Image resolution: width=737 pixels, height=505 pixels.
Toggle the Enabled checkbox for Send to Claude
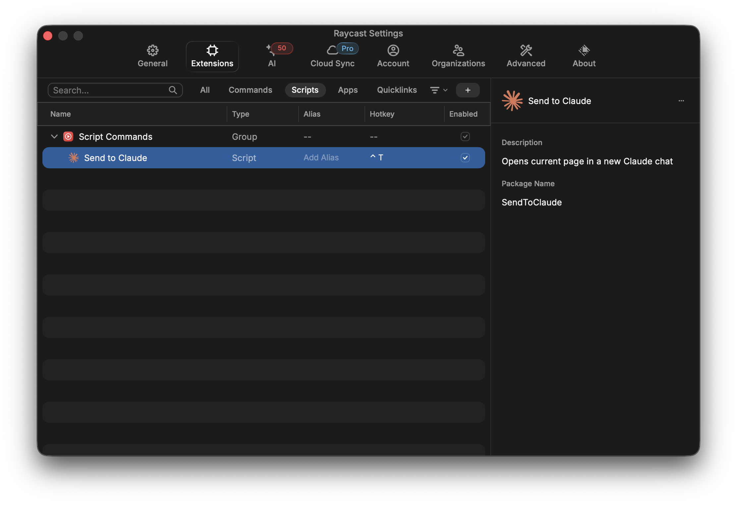pyautogui.click(x=465, y=158)
